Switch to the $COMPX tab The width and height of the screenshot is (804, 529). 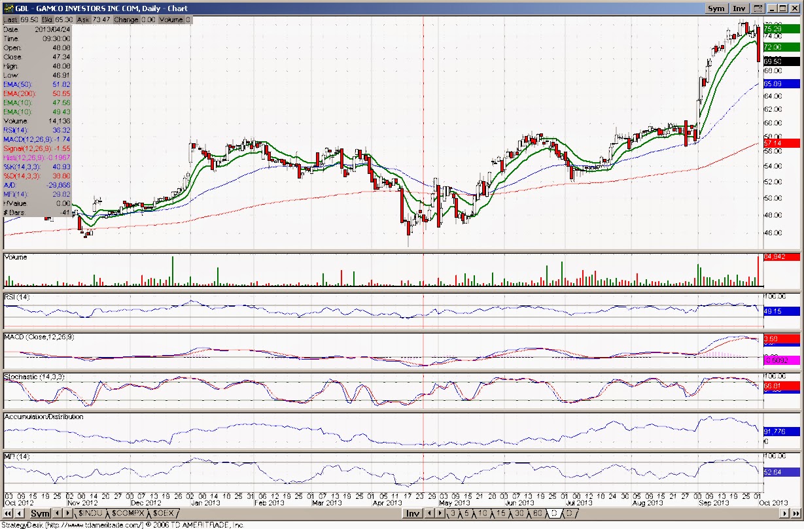pos(130,514)
